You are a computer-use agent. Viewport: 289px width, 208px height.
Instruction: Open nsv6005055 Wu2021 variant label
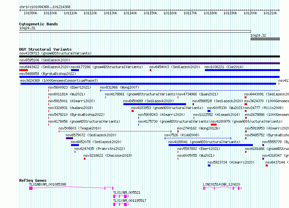pyautogui.click(x=196, y=156)
